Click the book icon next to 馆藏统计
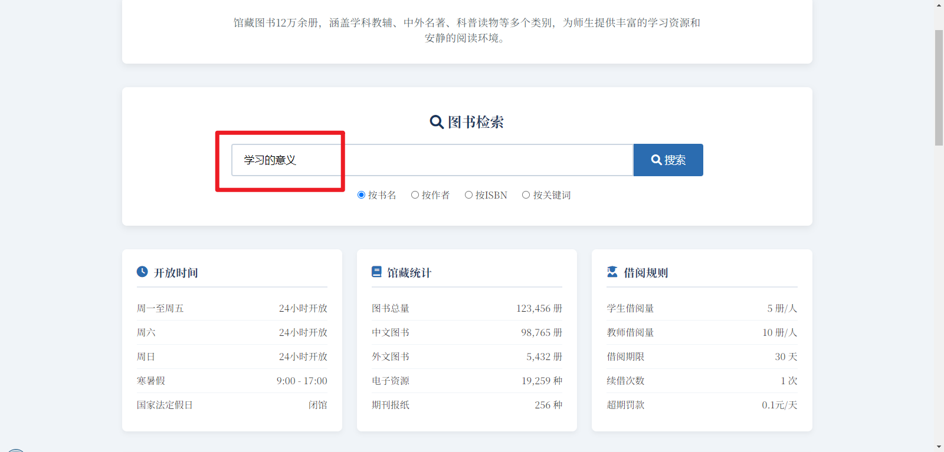The image size is (944, 452). coord(376,272)
